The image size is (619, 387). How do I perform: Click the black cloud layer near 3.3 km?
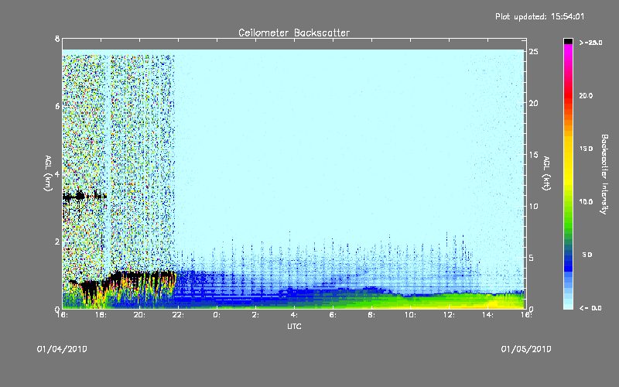pyautogui.click(x=84, y=196)
